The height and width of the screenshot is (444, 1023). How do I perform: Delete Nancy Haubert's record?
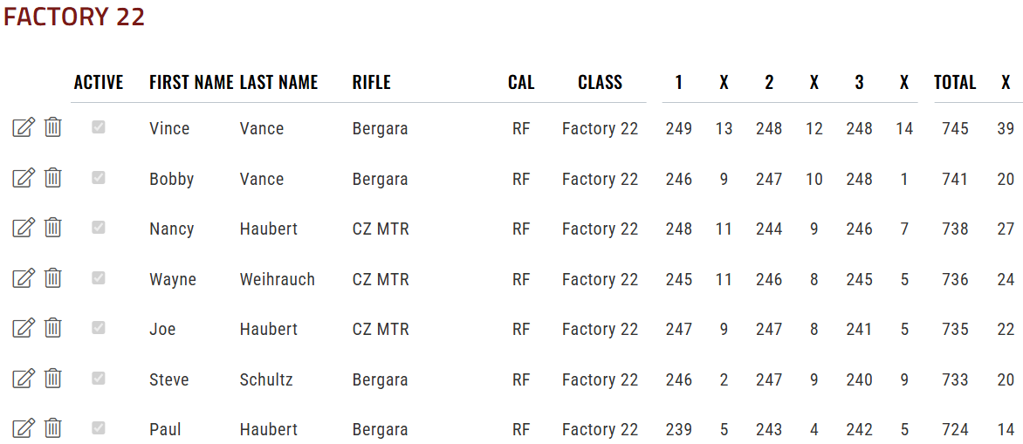tap(53, 228)
